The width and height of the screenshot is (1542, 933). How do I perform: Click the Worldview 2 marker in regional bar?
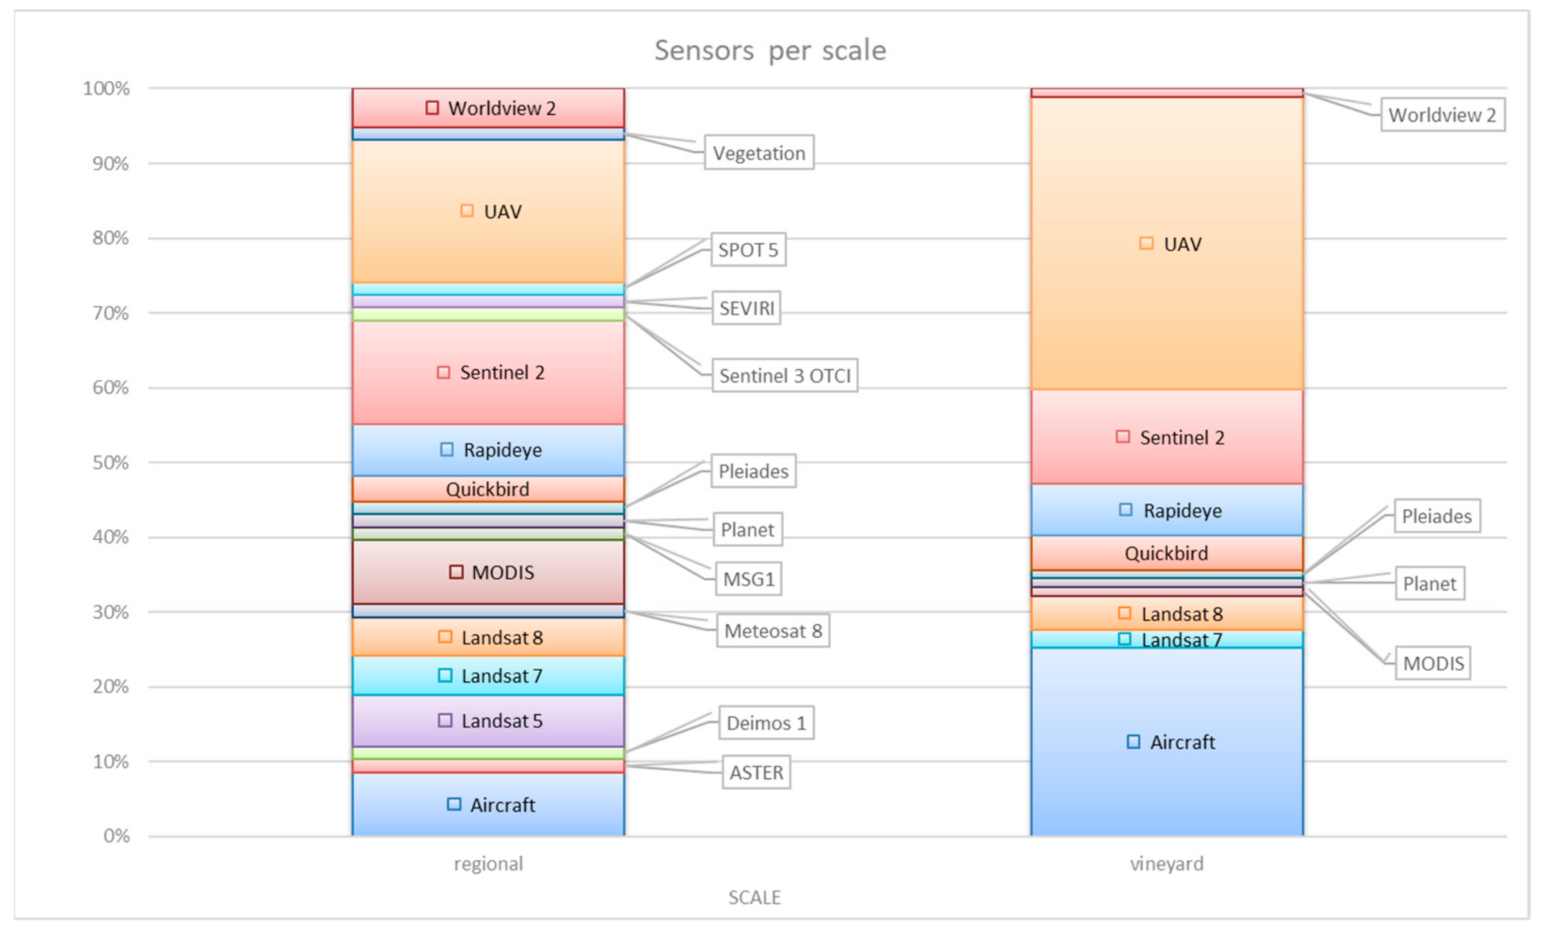click(433, 108)
